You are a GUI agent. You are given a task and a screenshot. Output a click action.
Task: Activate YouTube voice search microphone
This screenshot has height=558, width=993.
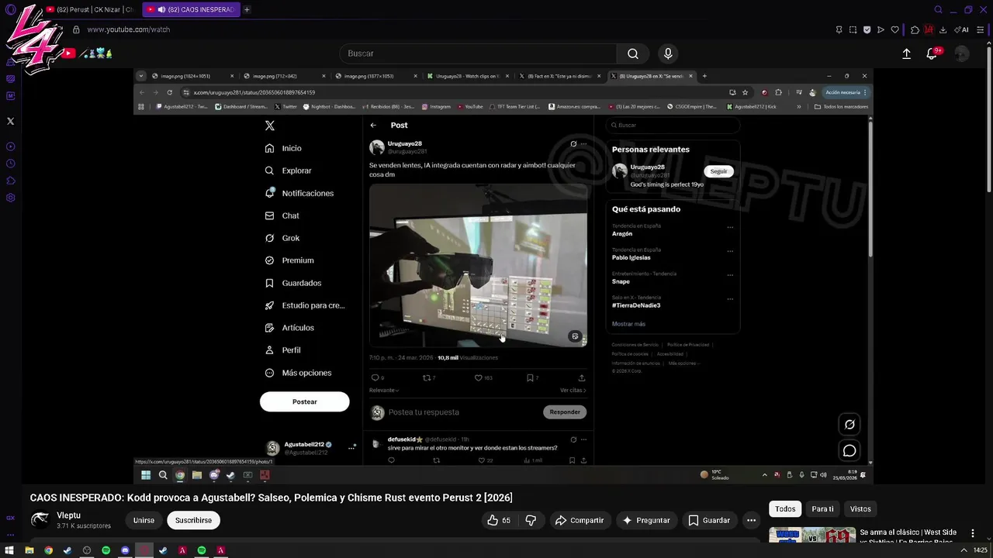[x=668, y=53]
